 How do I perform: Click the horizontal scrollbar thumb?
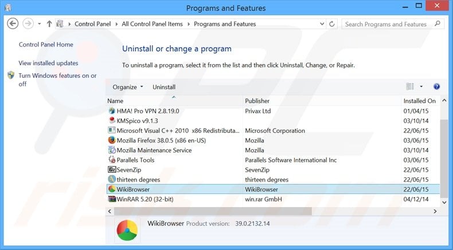tap(213, 211)
